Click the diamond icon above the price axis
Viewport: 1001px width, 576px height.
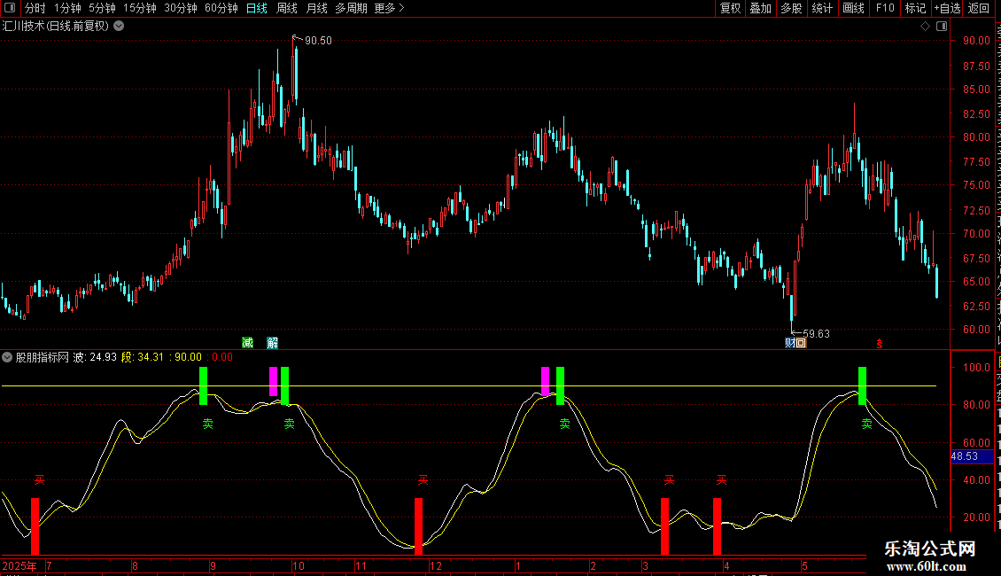point(925,27)
